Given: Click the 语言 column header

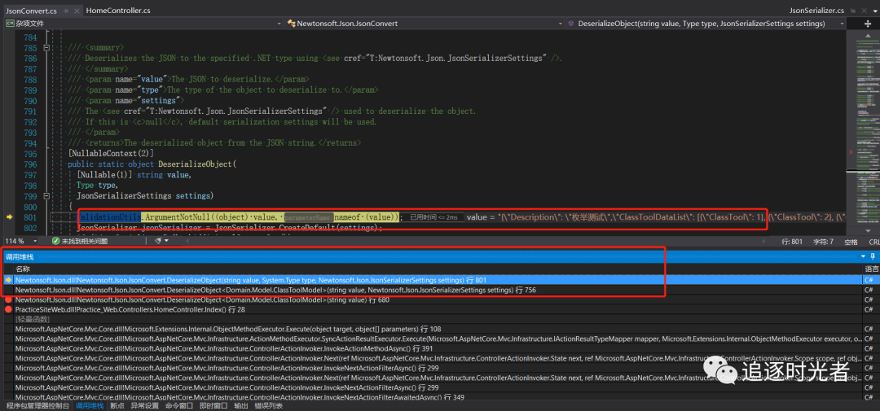Looking at the screenshot, I should coord(872,269).
